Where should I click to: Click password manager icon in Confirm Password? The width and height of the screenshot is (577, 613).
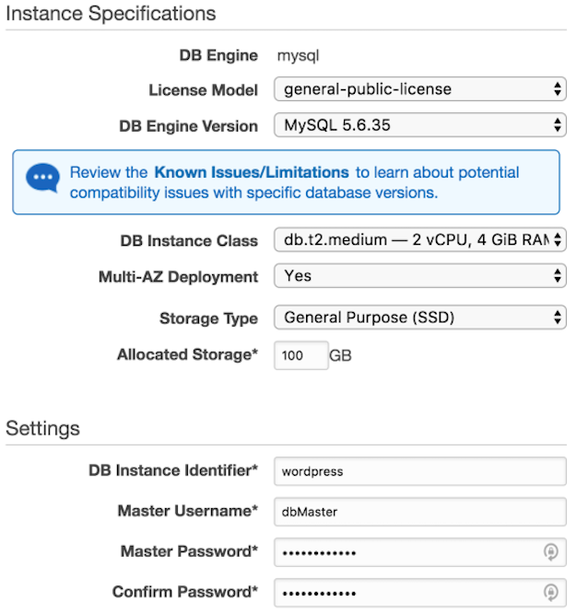pyautogui.click(x=551, y=593)
